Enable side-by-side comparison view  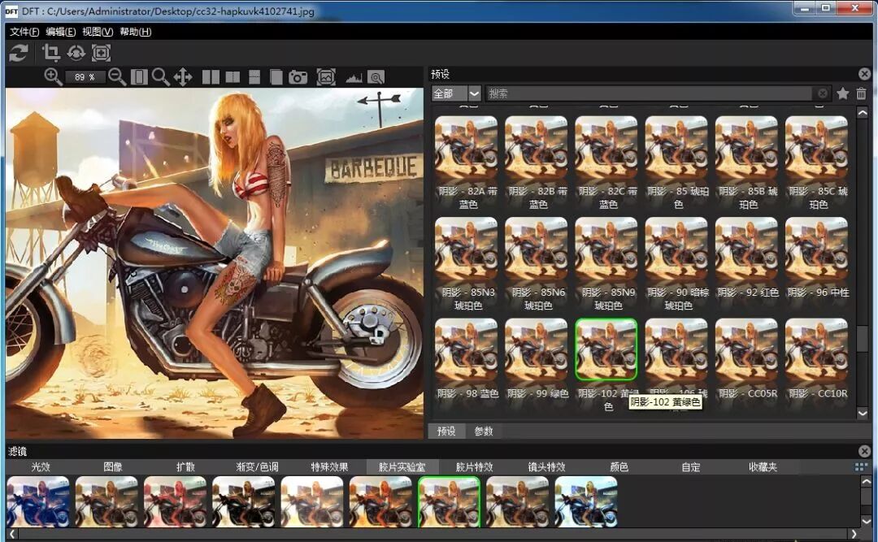pyautogui.click(x=211, y=77)
